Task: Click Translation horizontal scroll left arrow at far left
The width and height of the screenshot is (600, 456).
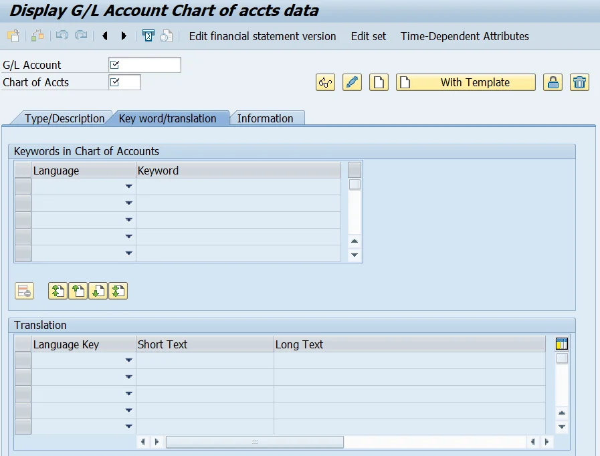Action: 142,442
